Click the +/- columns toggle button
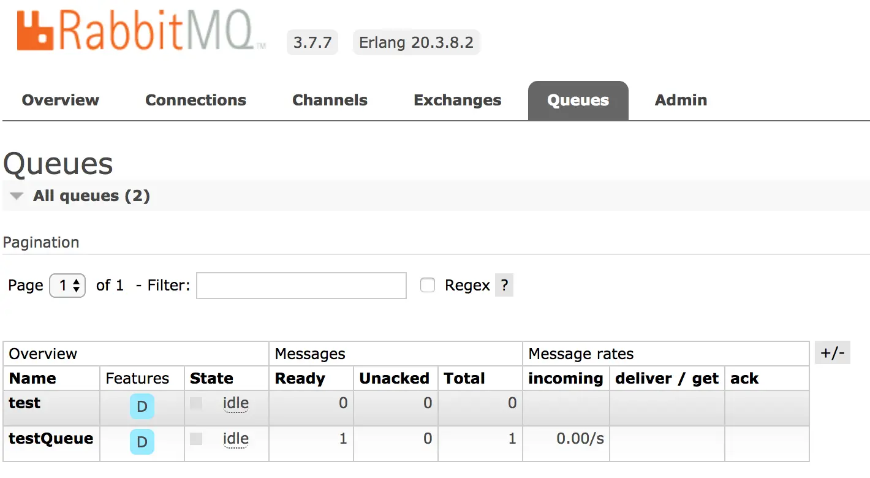 [833, 353]
